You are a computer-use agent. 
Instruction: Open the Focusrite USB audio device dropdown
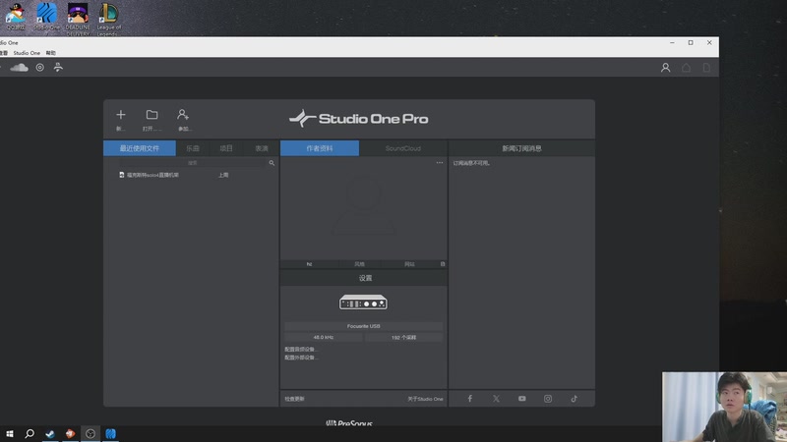tap(363, 326)
